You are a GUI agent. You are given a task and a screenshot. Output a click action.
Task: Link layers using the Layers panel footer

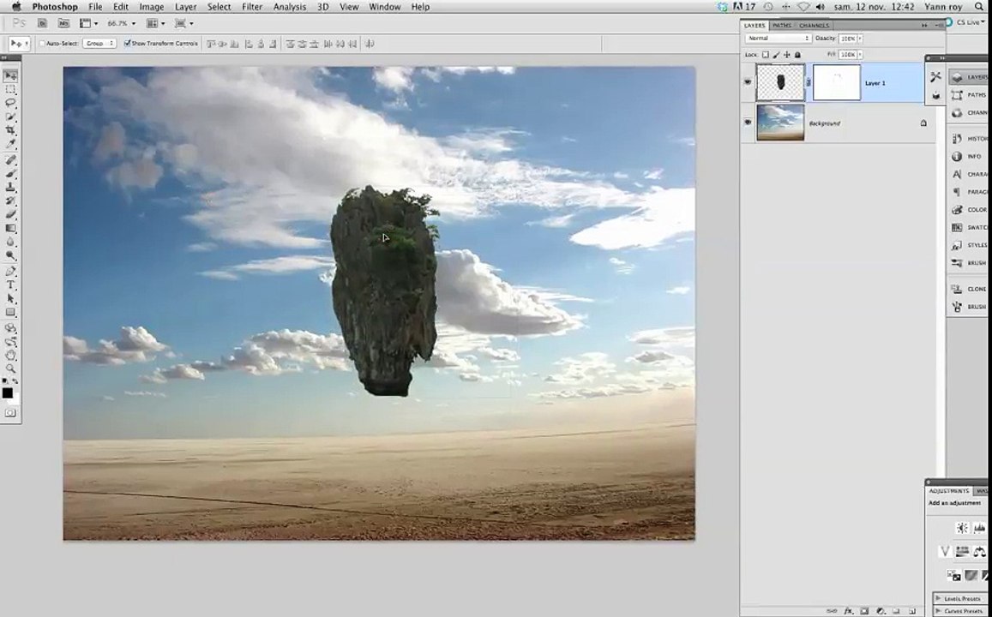coord(832,611)
